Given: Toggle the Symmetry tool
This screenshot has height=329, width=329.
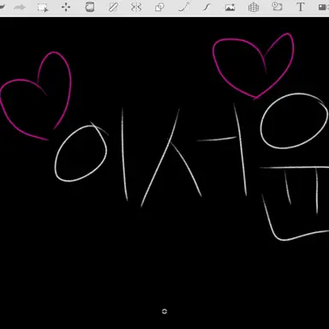Looking at the screenshot, I should (136, 7).
